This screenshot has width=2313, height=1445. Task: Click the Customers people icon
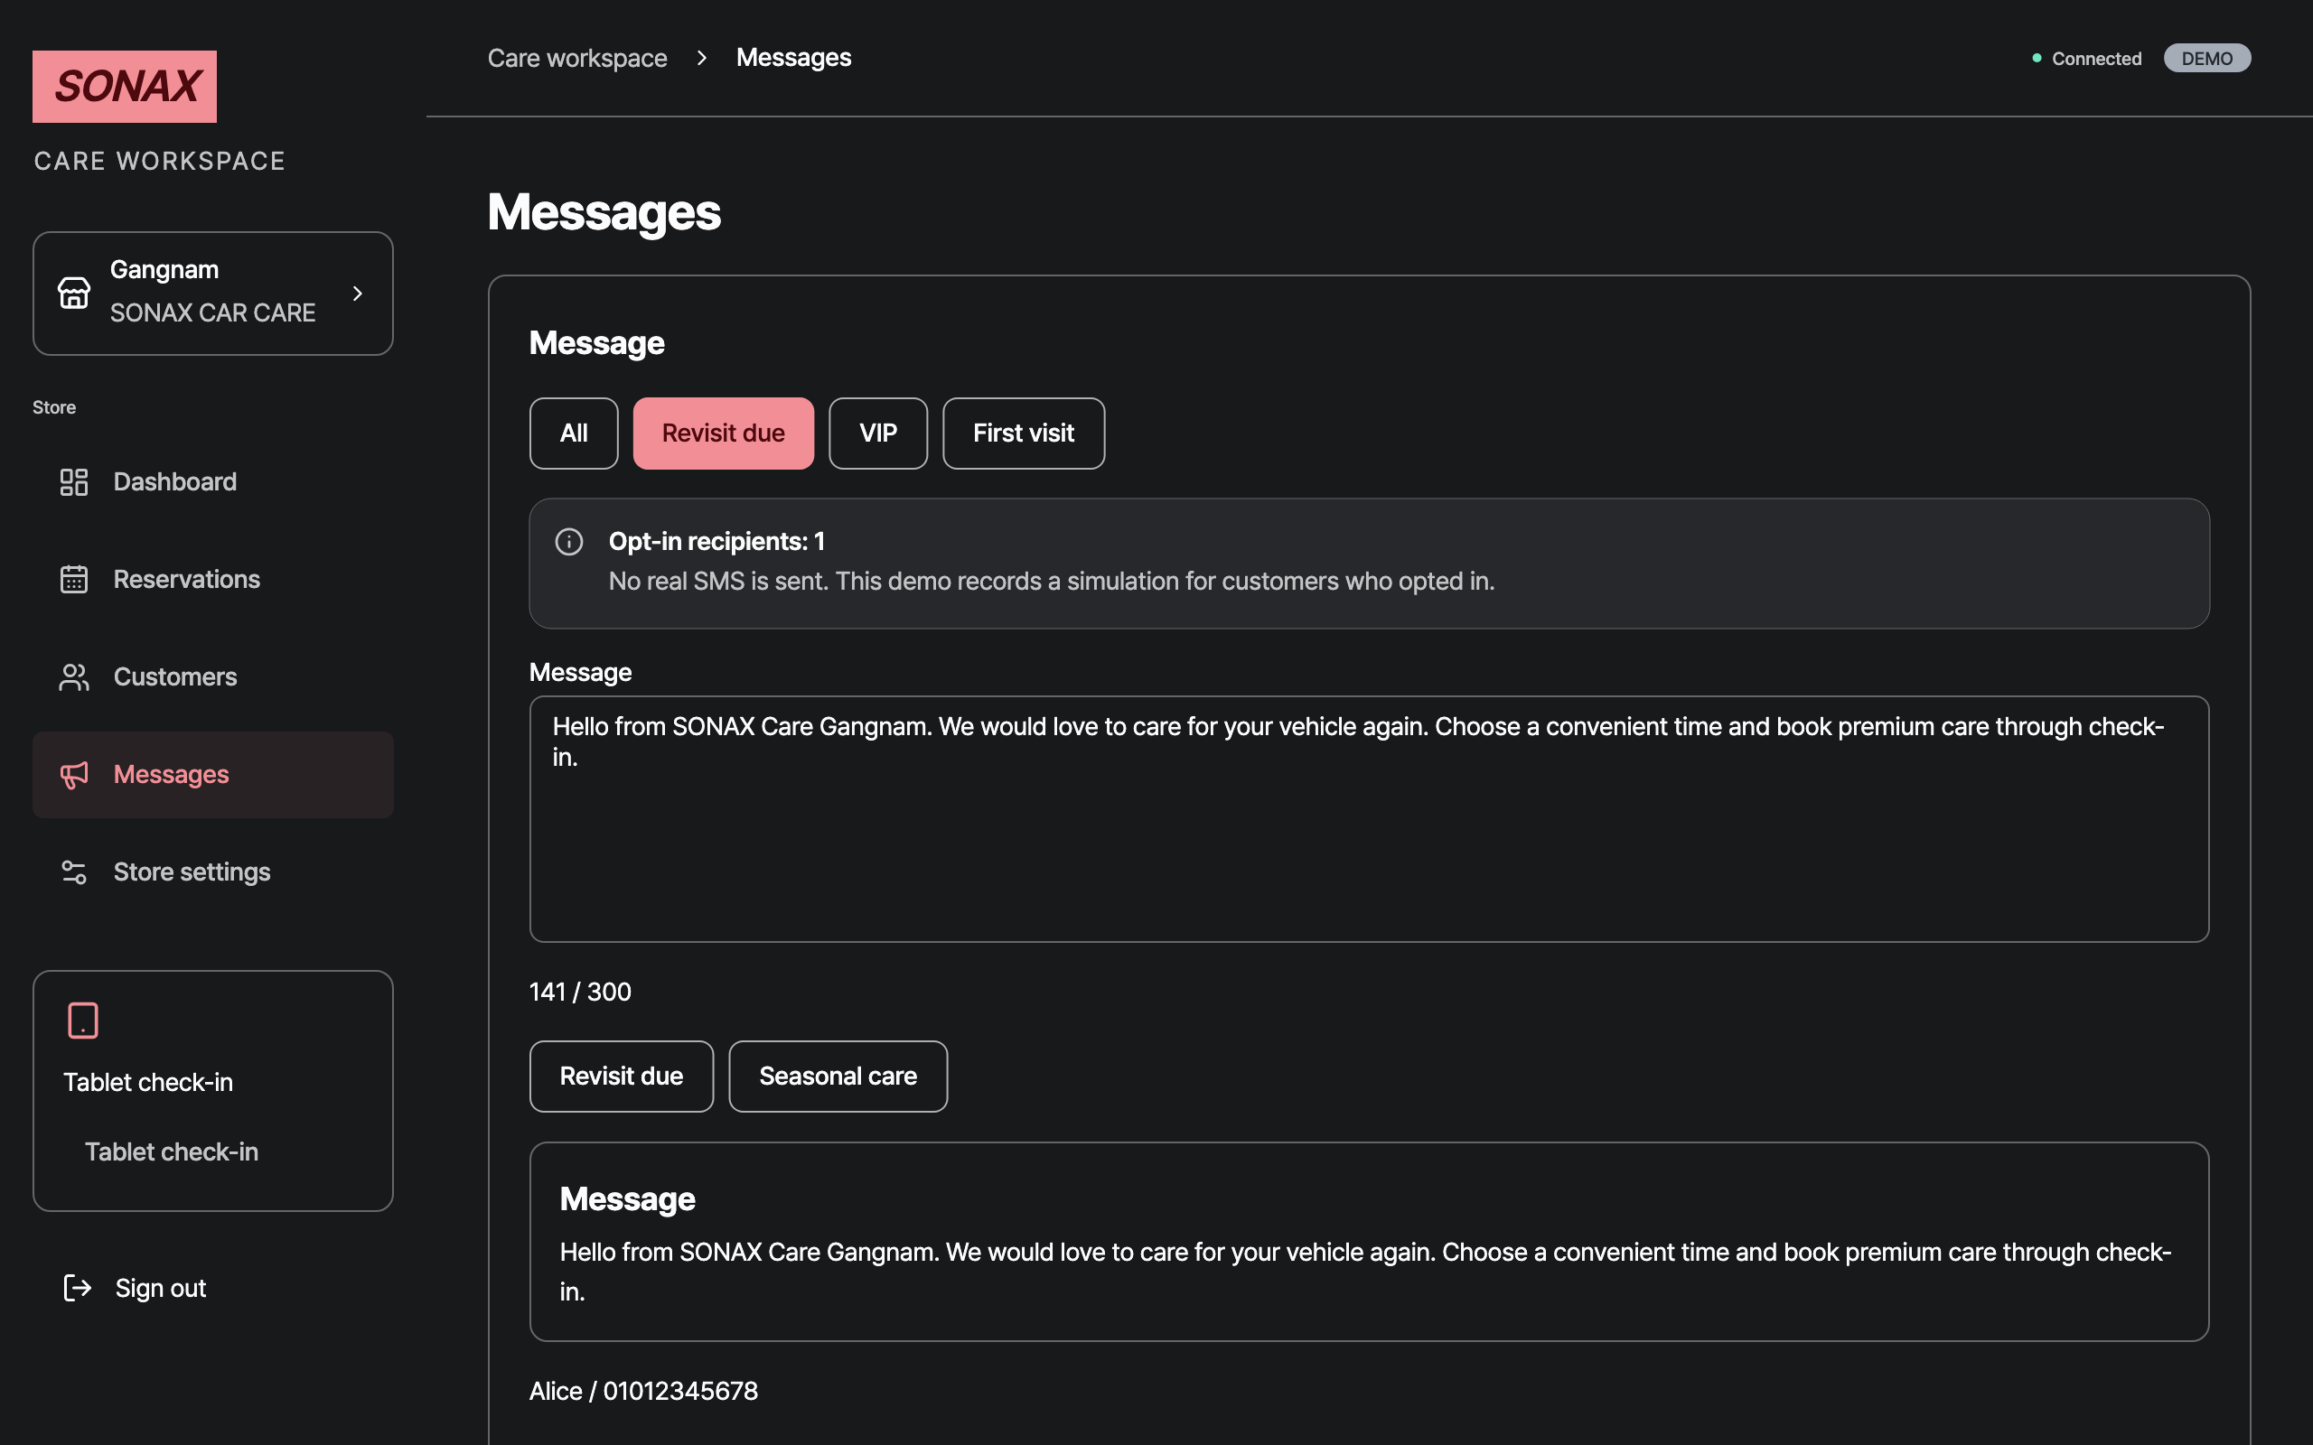(x=73, y=676)
